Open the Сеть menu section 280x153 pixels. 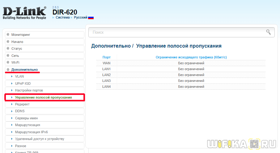(15, 56)
